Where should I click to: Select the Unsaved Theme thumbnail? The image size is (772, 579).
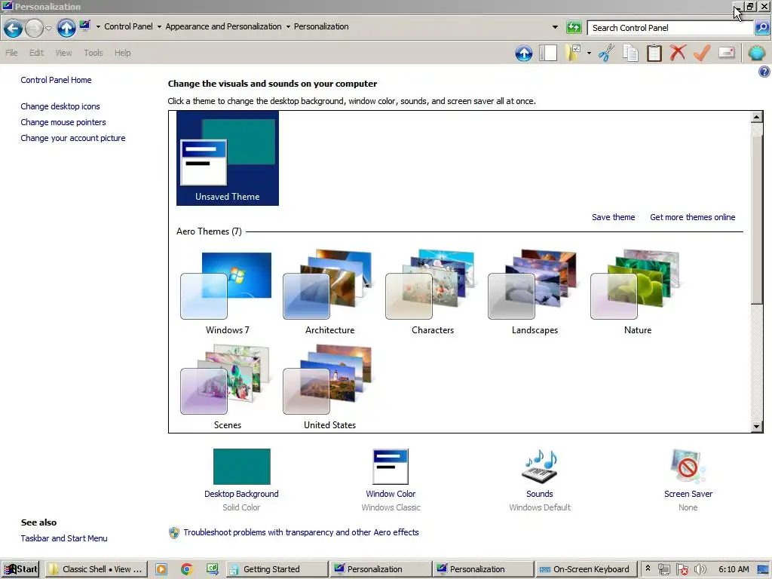click(x=228, y=158)
